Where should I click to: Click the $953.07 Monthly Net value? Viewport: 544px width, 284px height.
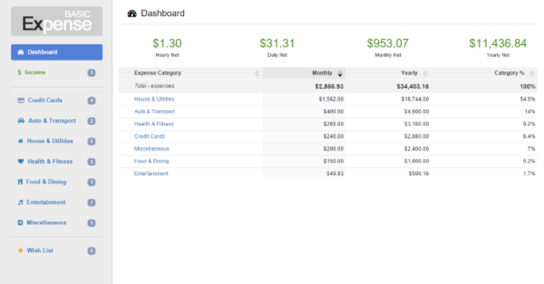click(388, 43)
